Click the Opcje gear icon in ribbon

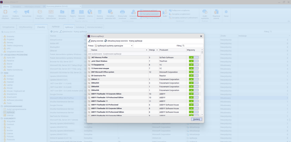click(x=226, y=12)
